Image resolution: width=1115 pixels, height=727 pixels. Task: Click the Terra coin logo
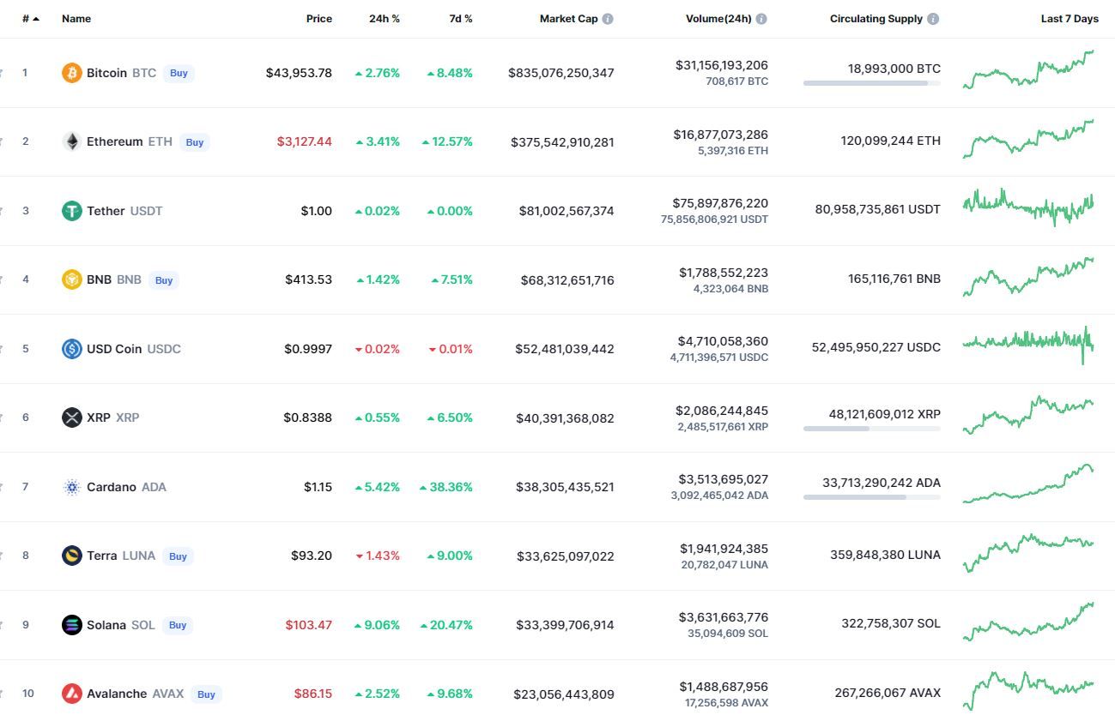[x=72, y=556]
